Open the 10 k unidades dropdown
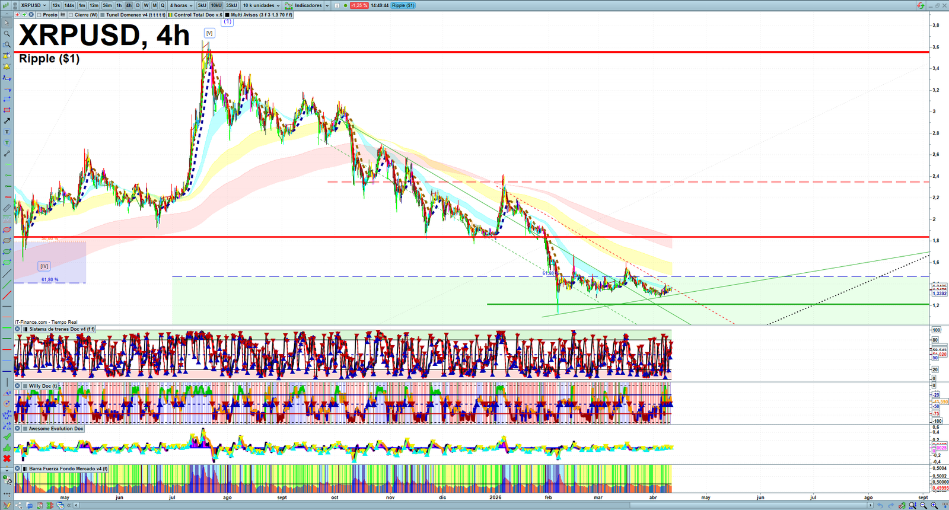The image size is (949, 510). tap(261, 5)
